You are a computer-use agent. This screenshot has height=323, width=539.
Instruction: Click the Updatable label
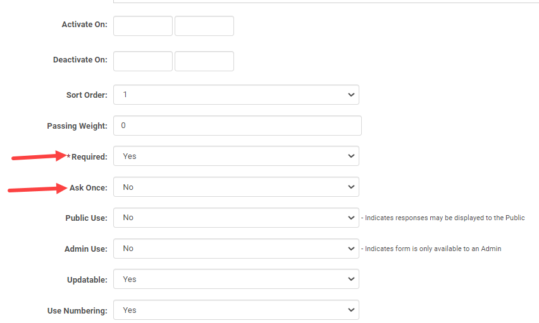coord(87,280)
